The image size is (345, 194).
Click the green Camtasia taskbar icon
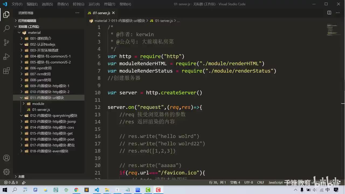coord(148,190)
